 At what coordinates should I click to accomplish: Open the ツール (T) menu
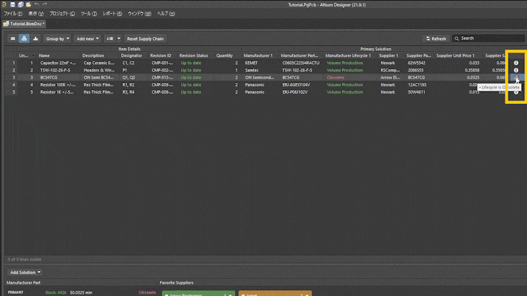coord(89,14)
